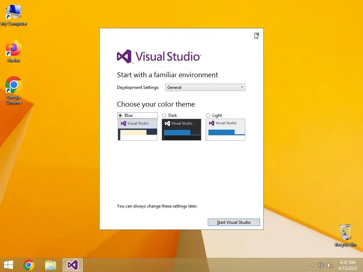The image size is (363, 272).
Task: Select the Dark color theme radio button
Action: pos(164,115)
